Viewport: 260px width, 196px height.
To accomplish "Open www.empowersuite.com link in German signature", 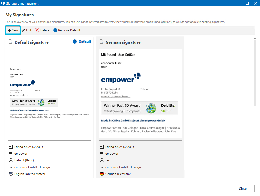I will coord(116,96).
